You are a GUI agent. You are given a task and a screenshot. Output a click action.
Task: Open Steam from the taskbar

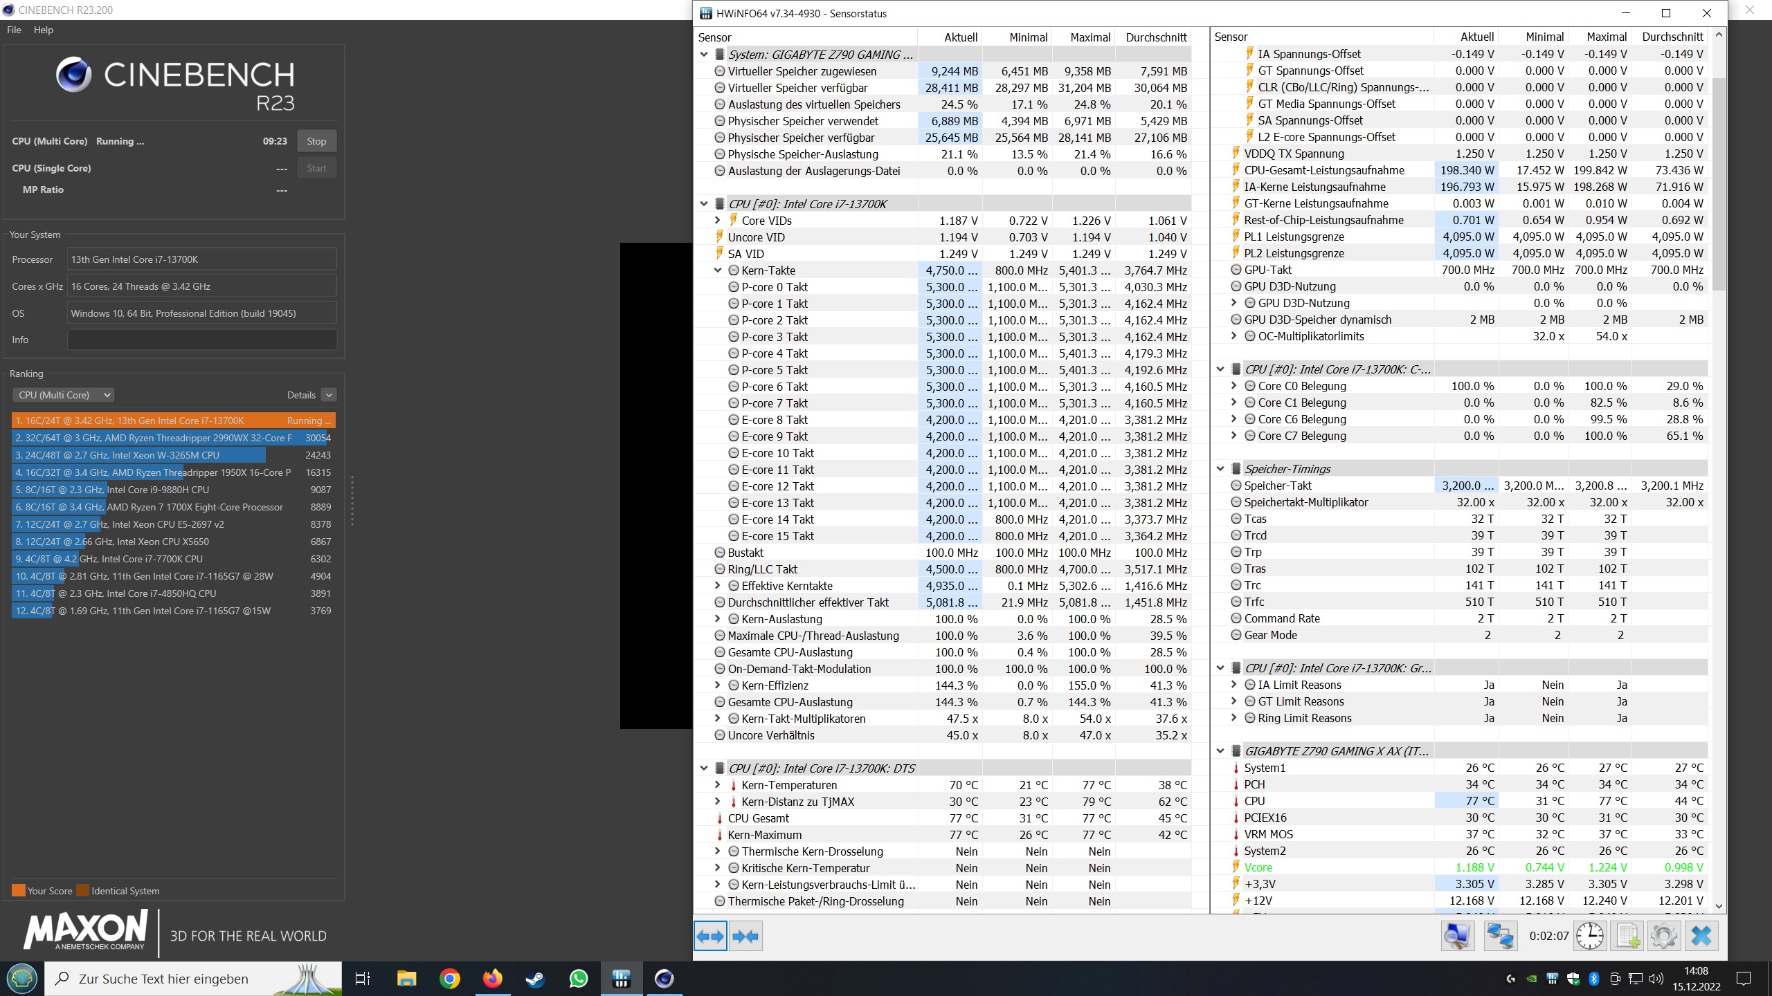pos(535,979)
